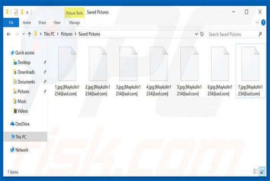Image resolution: width=270 pixels, height=181 pixels.
Task: Select file 5.jpg.[Maykolin1234@aol.com]
Action: [x=189, y=71]
